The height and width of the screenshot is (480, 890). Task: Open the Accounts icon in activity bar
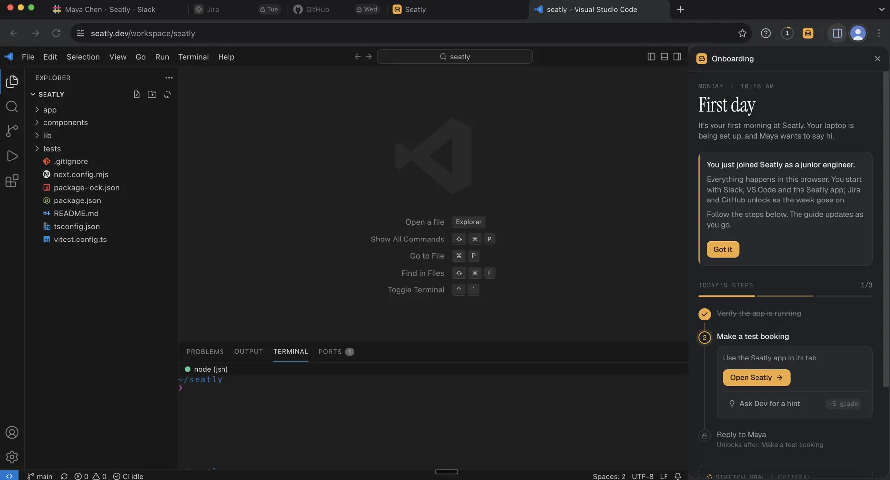12,433
